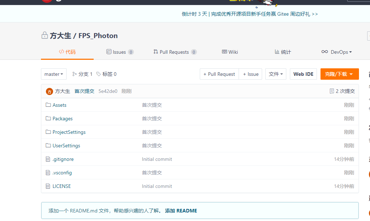Screen dimensions: 370x221
Task: Switch to the Issues tab
Action: (120, 52)
